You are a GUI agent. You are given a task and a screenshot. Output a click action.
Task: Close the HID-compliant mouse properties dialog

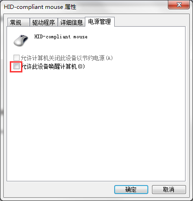(x=179, y=5)
